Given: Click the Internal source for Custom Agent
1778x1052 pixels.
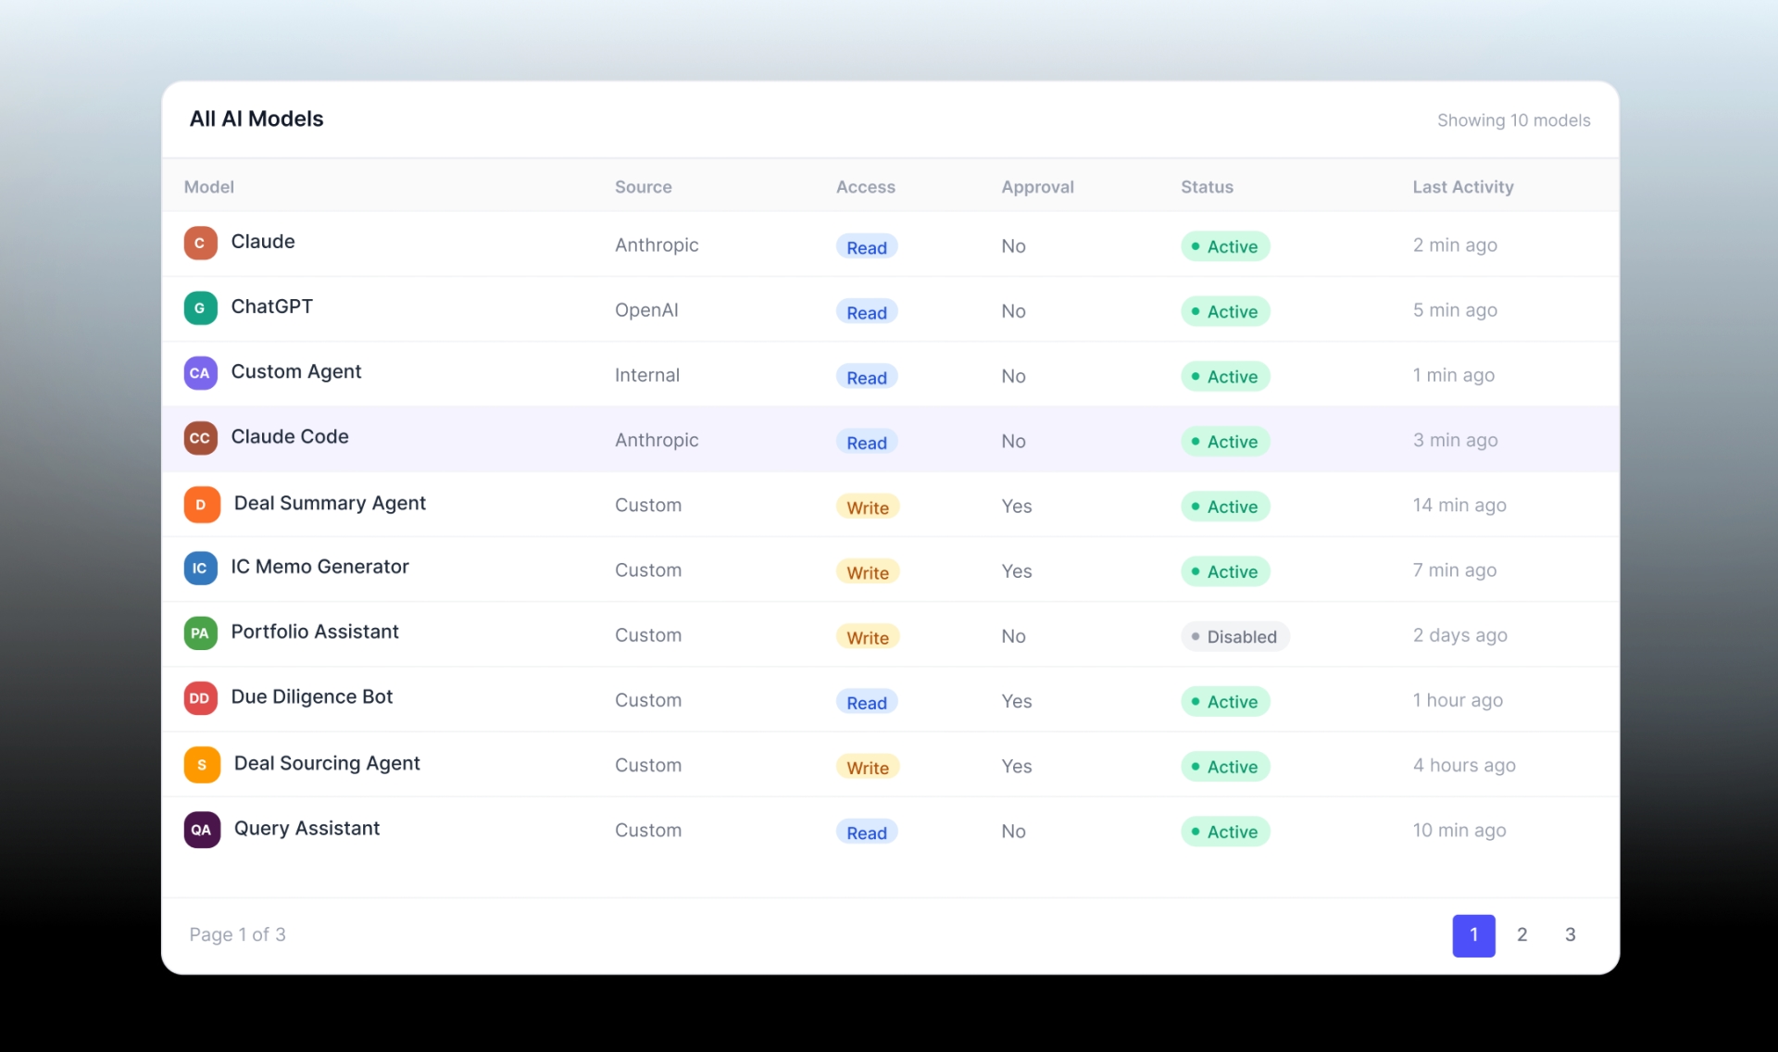Looking at the screenshot, I should click(647, 375).
